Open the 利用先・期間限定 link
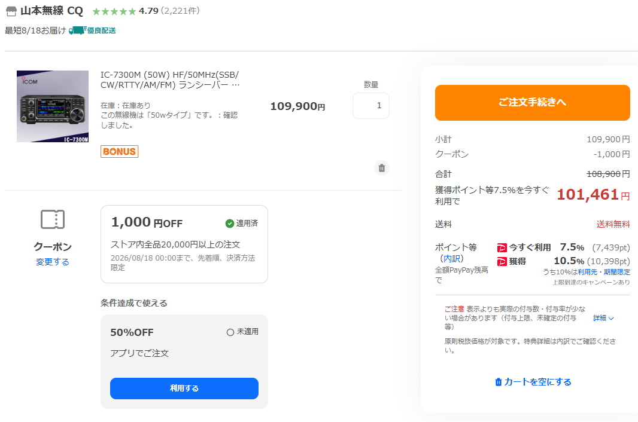The image size is (638, 422). click(603, 272)
